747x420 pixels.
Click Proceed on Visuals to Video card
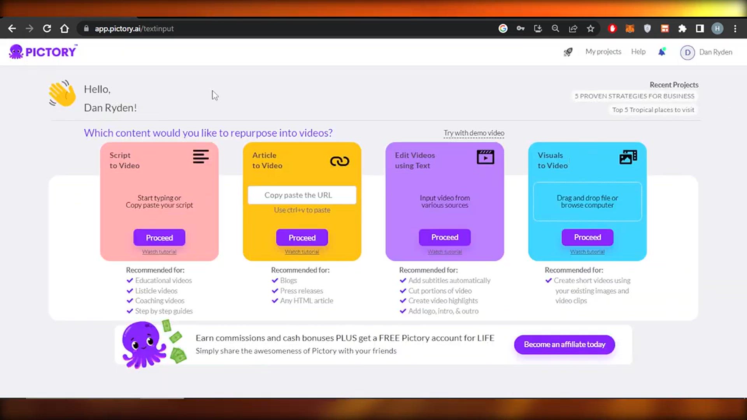(x=587, y=237)
